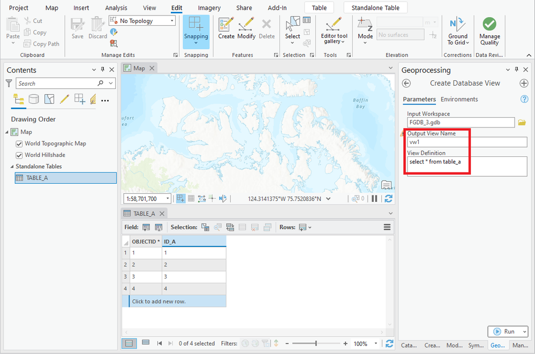
Task: Select the Copy Path command
Action: [x=42, y=44]
